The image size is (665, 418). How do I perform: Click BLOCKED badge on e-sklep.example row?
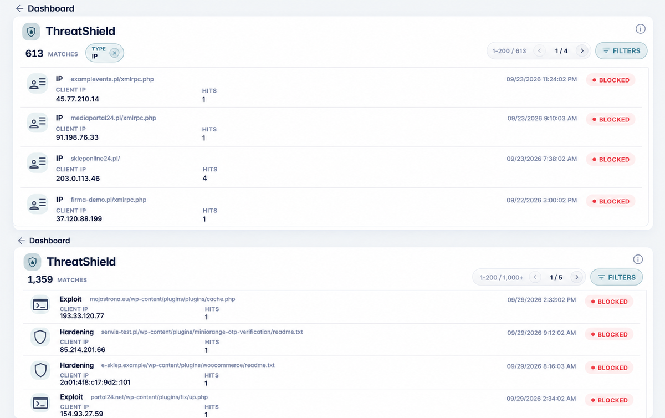[x=608, y=368]
